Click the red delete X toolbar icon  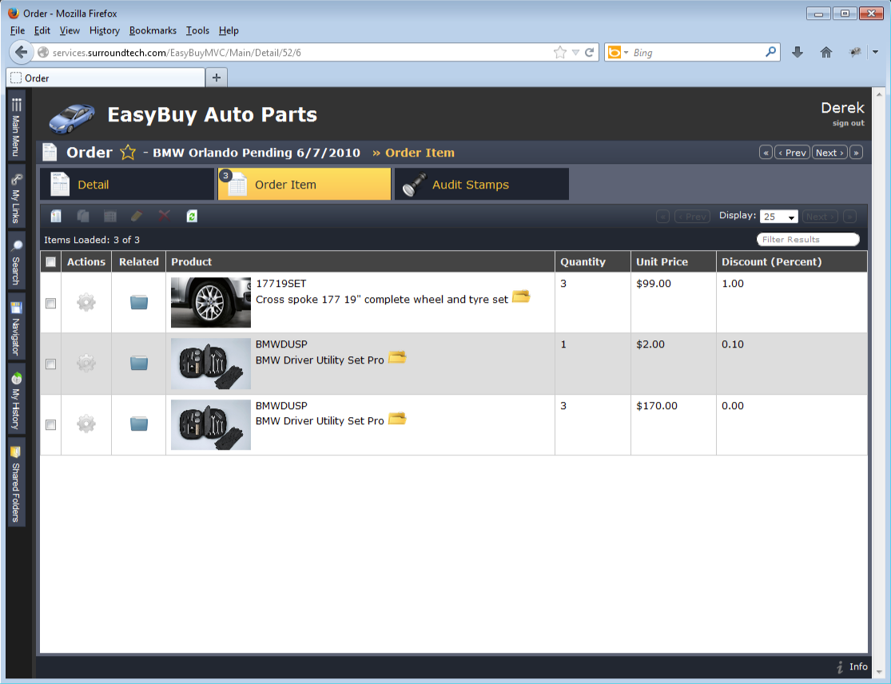[x=165, y=216]
